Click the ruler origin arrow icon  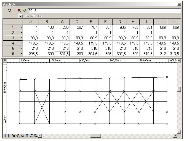[5, 61]
